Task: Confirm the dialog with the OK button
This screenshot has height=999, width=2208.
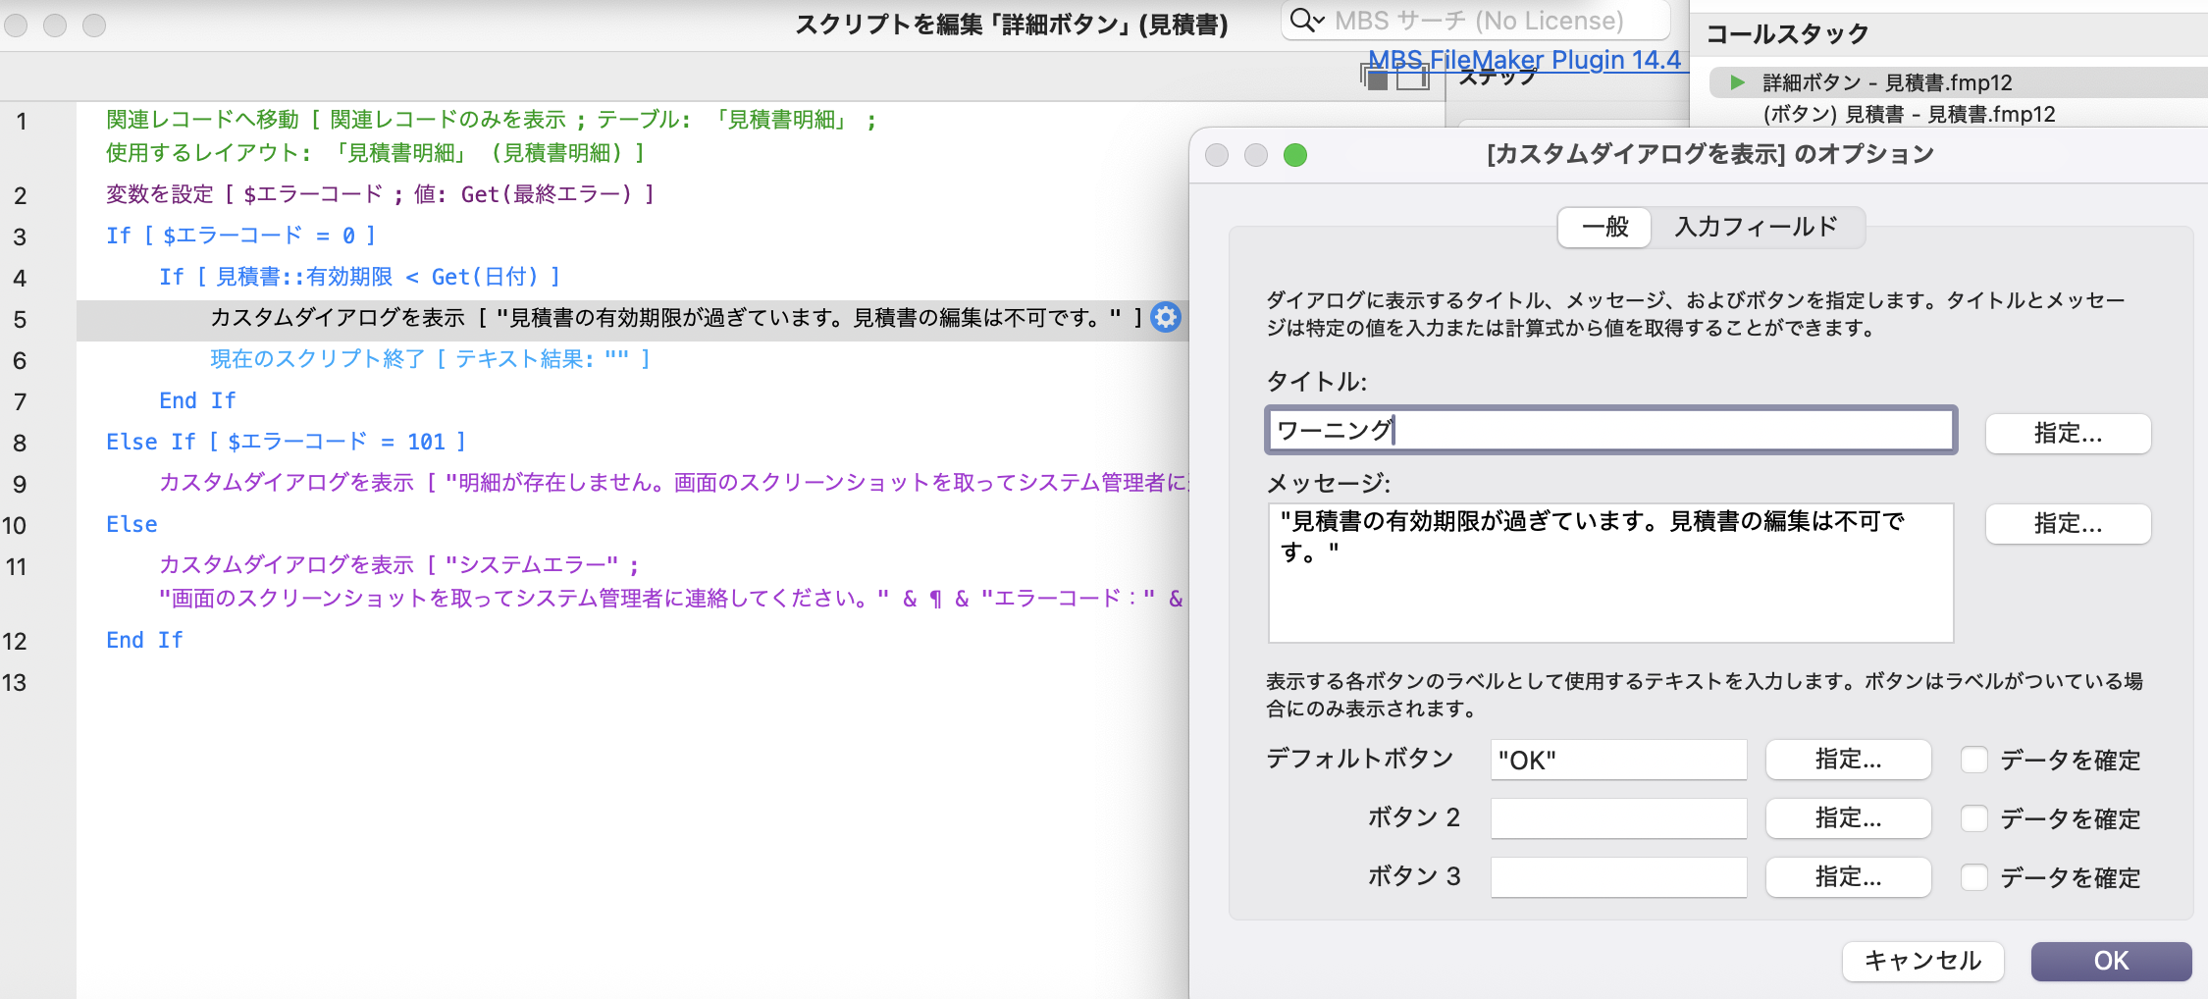Action: 2111,962
